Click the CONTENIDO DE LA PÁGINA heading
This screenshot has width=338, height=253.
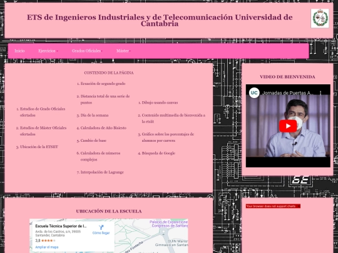109,72
